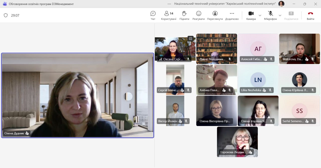The width and height of the screenshot is (321, 168).
Task: Click SS avatar of Serhii Semeno...
Action: 299,111
